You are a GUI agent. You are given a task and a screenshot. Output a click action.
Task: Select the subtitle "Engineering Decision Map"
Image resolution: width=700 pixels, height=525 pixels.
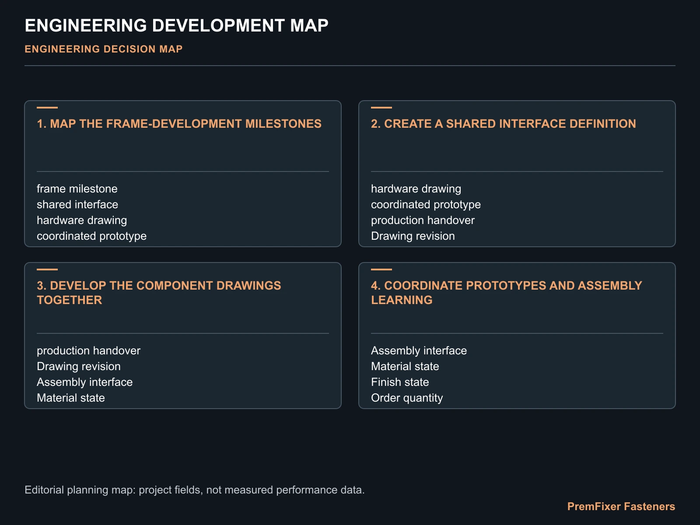104,49
